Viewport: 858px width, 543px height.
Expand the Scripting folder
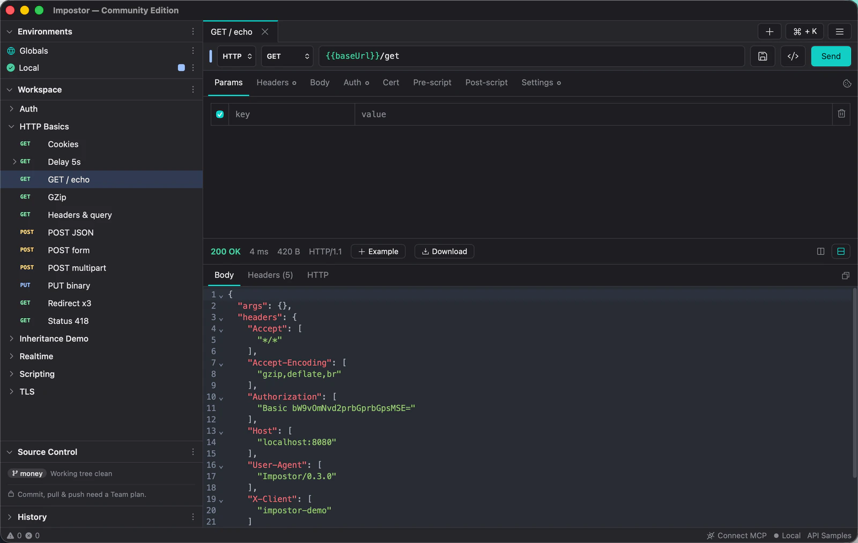click(11, 373)
